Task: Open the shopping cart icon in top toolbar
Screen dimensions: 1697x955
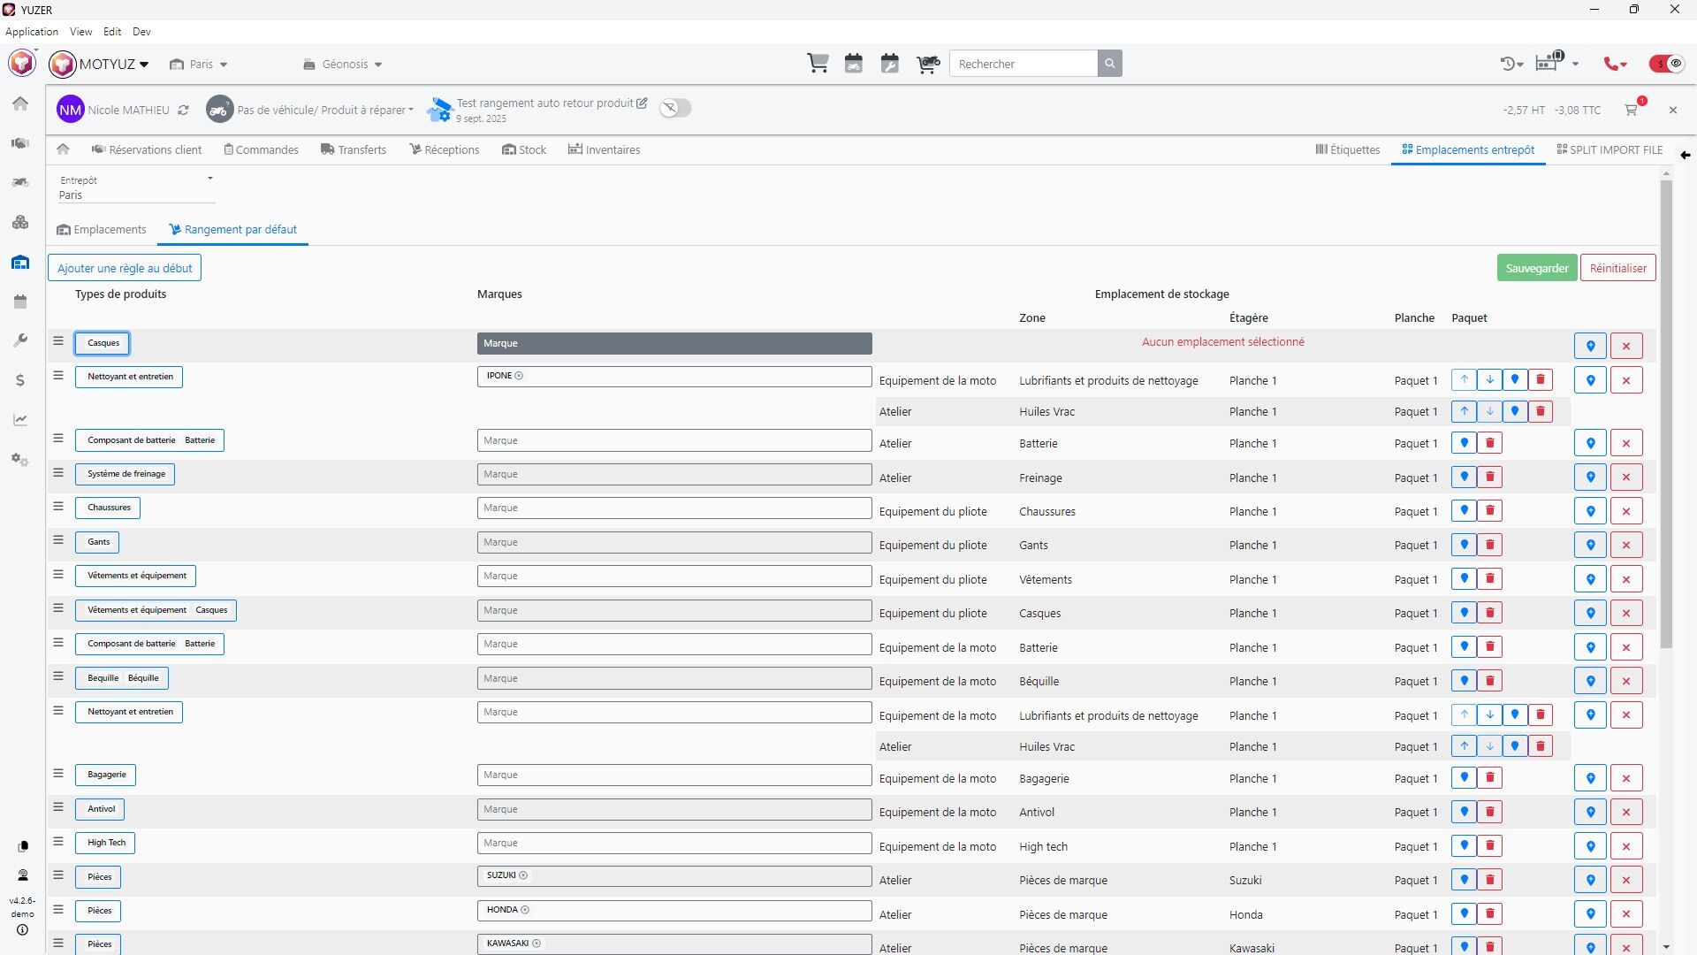Action: pyautogui.click(x=818, y=64)
